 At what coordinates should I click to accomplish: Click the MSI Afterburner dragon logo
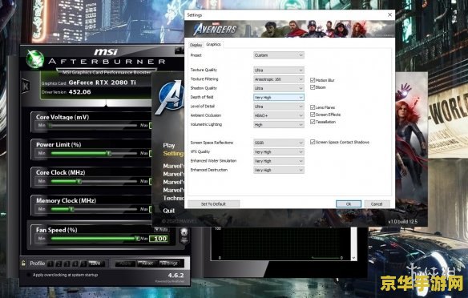[35, 58]
